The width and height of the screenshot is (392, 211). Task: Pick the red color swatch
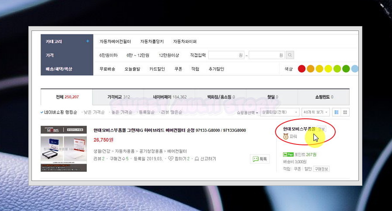[x=302, y=69]
